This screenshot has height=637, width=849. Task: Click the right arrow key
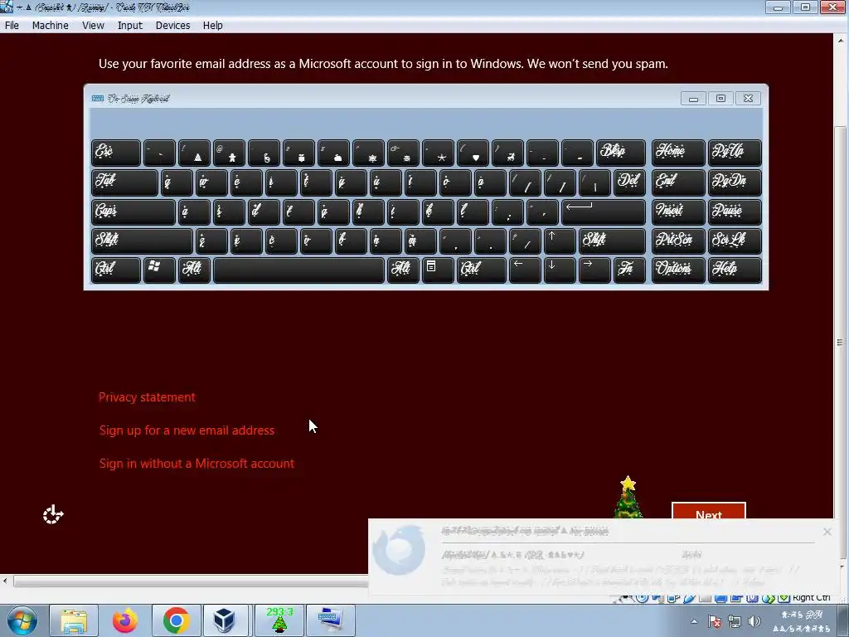(x=594, y=270)
